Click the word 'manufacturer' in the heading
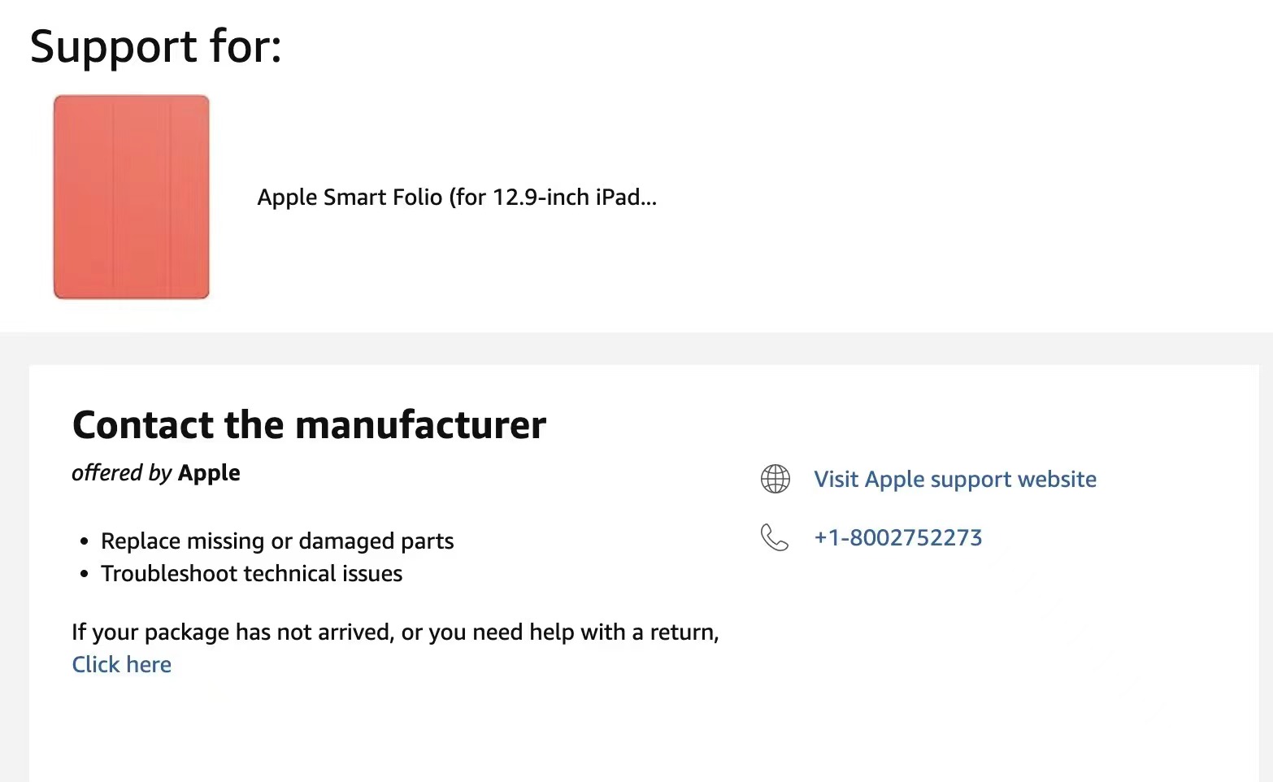Image resolution: width=1273 pixels, height=782 pixels. pyautogui.click(x=420, y=424)
